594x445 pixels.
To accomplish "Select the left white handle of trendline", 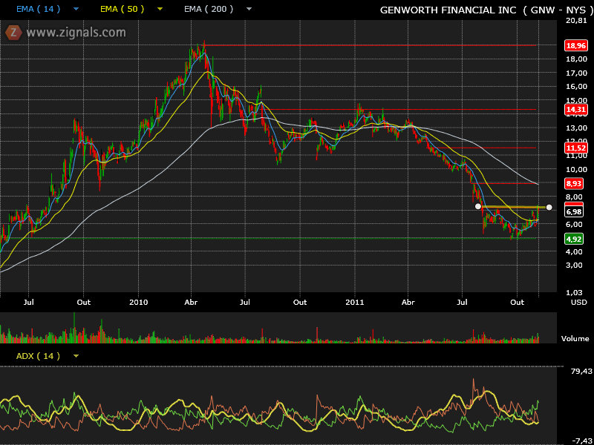I will (478, 206).
